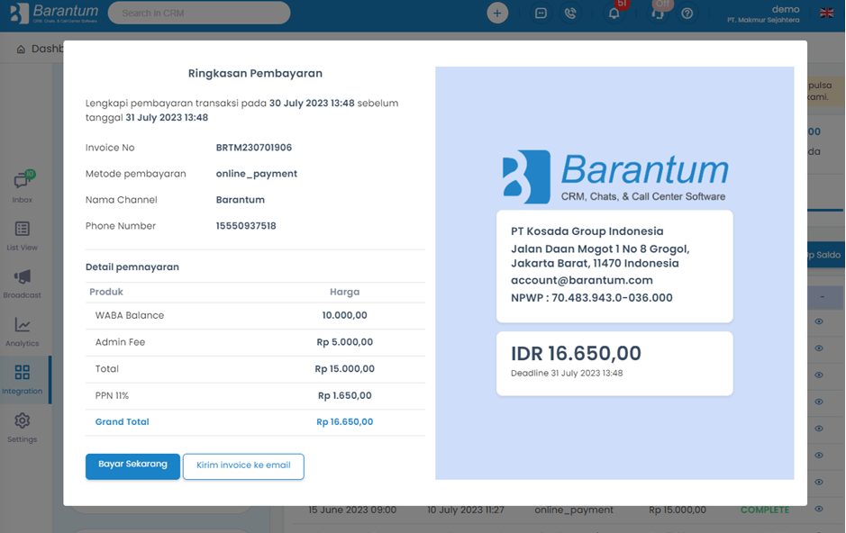This screenshot has height=533, width=846.
Task: Open the chat message icon in header
Action: pos(541,13)
